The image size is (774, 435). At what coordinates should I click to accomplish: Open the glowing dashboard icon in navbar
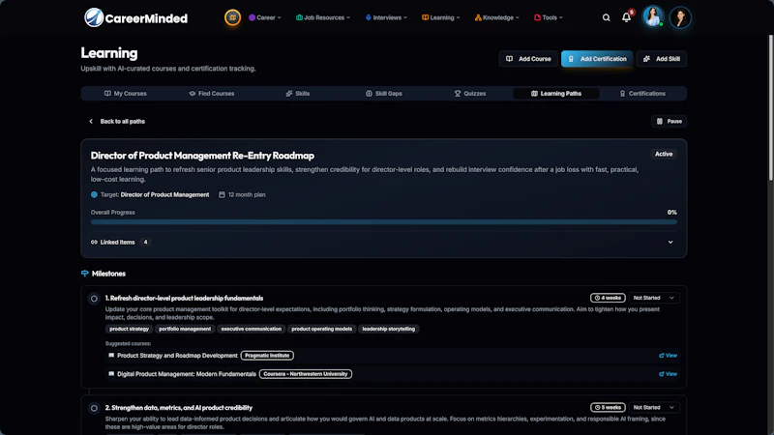[232, 17]
